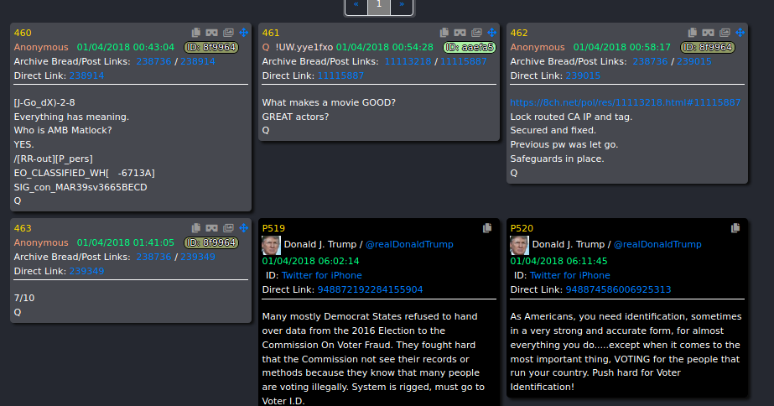This screenshot has width=774, height=406.
Task: Copy tweet P519 via its copy icon
Action: tap(487, 228)
